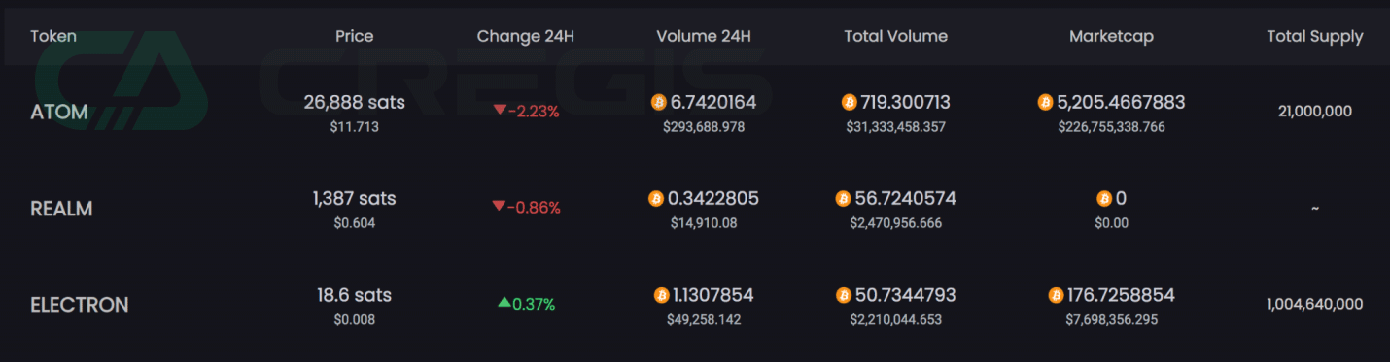Click Bitcoin icon by ATOM marketcap 5,205.4667883

click(x=1046, y=102)
